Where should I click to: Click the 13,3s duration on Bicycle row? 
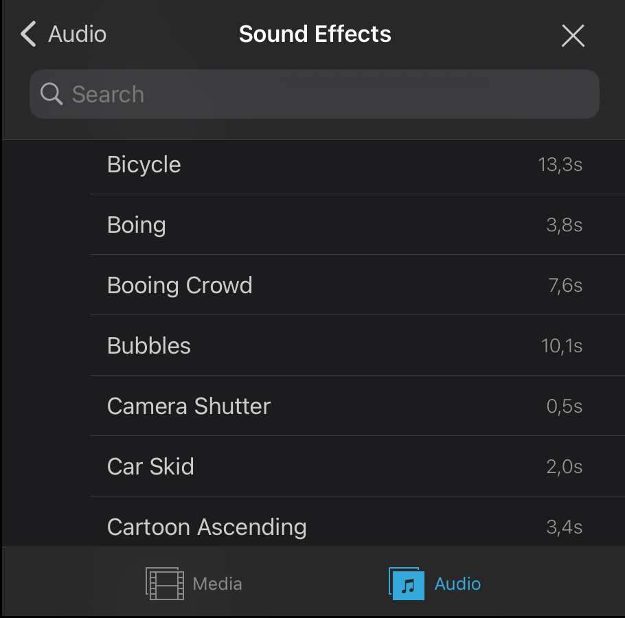pyautogui.click(x=560, y=165)
